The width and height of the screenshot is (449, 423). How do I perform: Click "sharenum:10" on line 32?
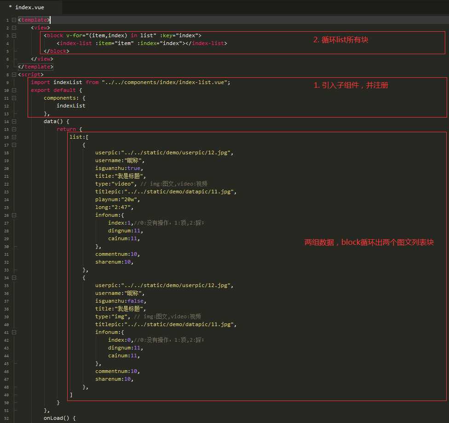[x=114, y=262]
